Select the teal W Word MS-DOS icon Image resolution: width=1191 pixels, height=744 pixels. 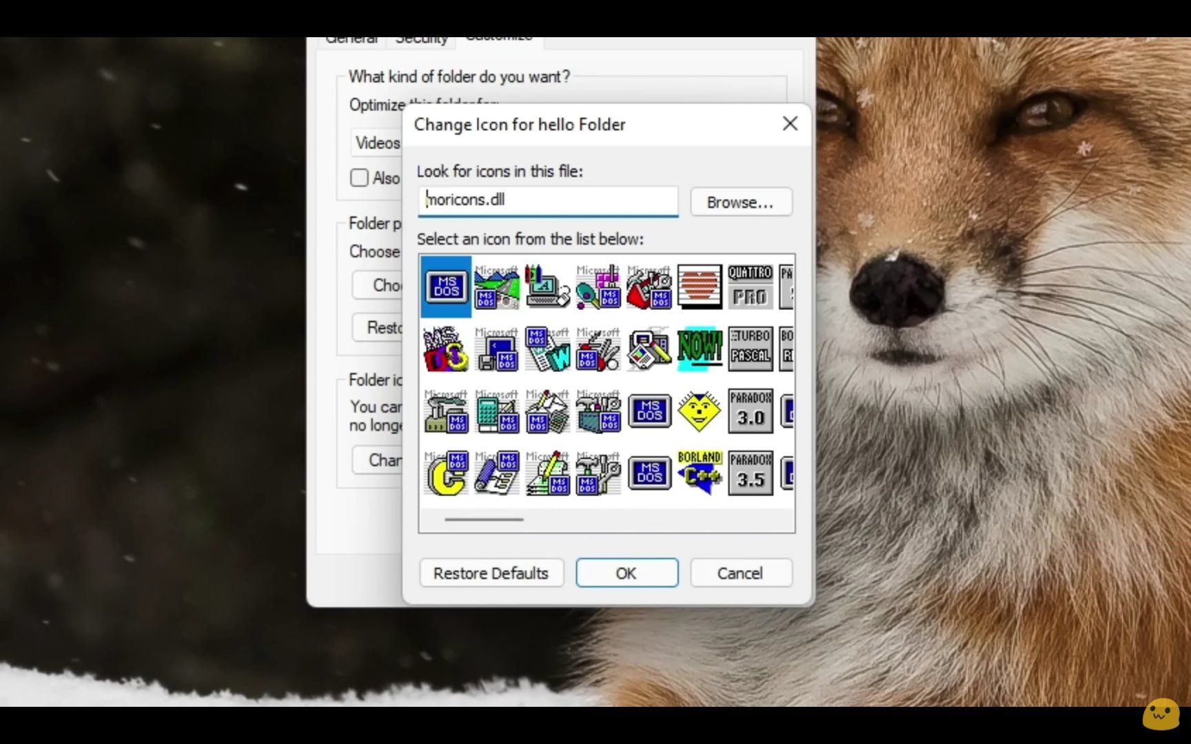click(x=547, y=349)
